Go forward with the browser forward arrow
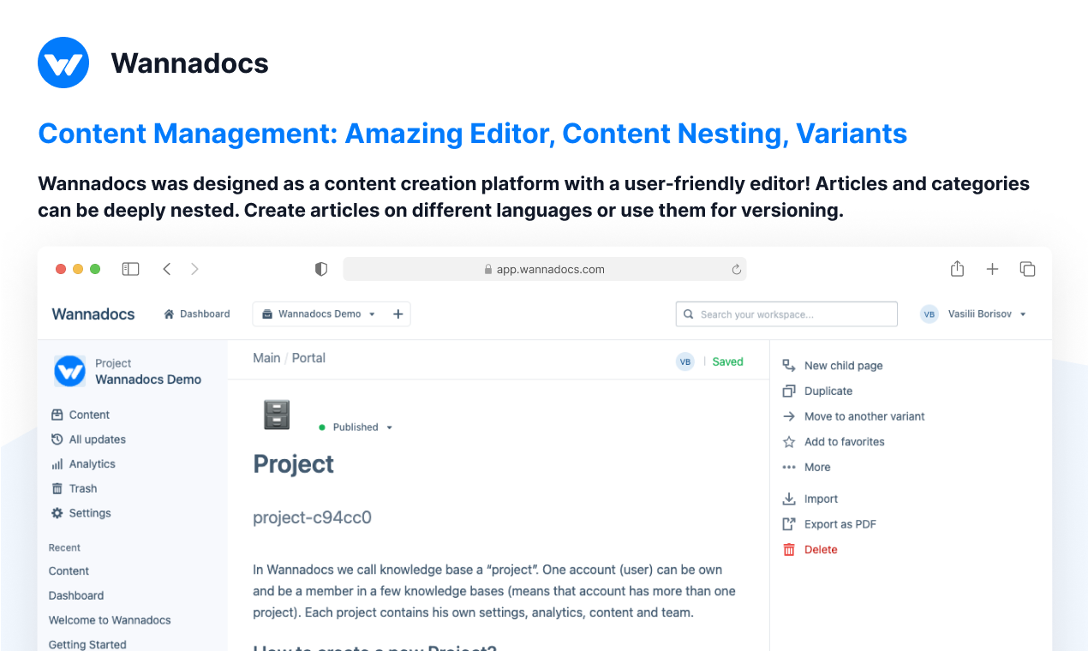The height and width of the screenshot is (651, 1088). pyautogui.click(x=194, y=269)
